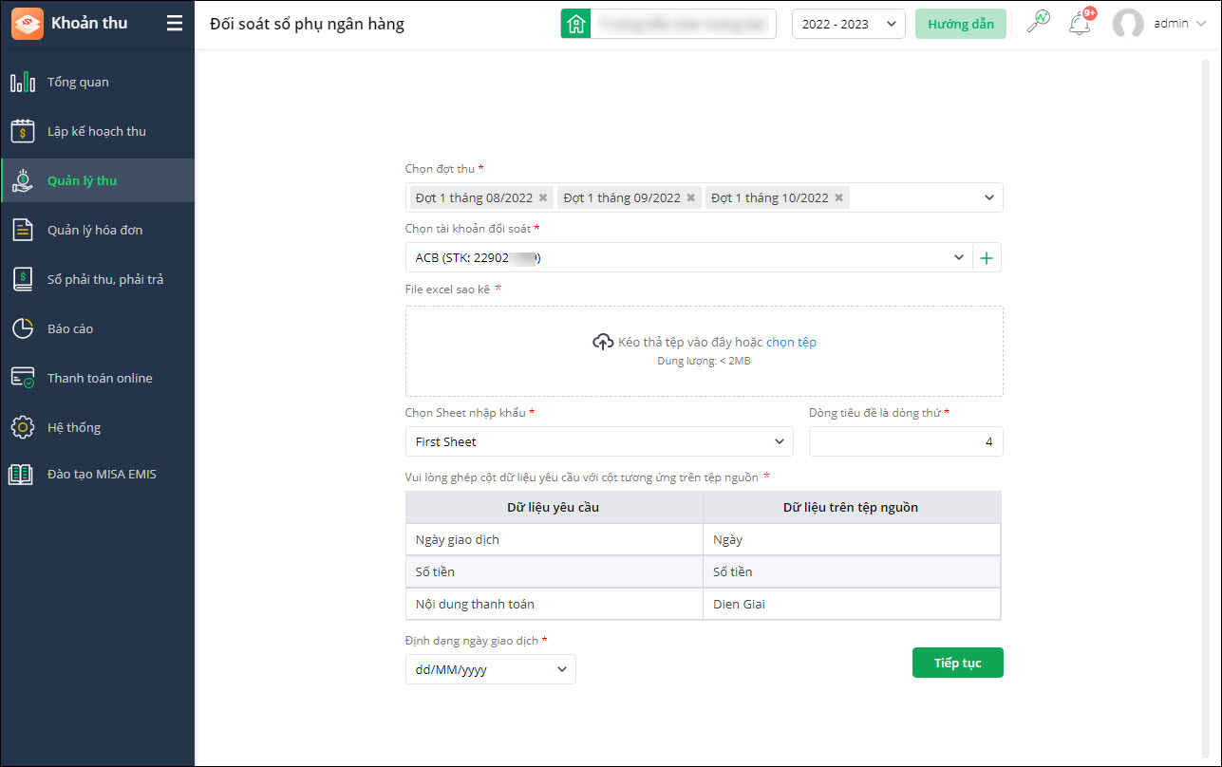Click the green home icon
Viewport: 1222px width, 767px height.
pos(575,24)
